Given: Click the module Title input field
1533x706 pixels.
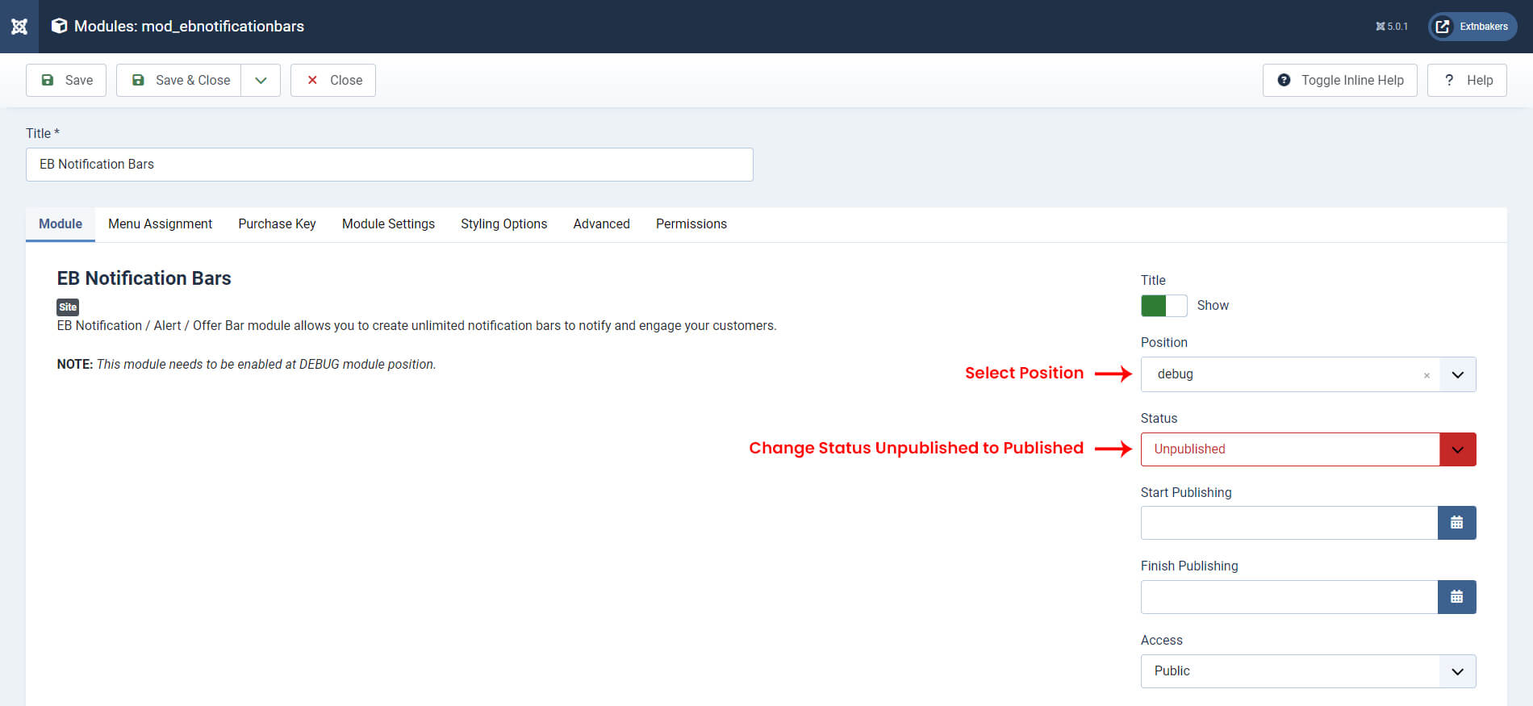Looking at the screenshot, I should [390, 165].
